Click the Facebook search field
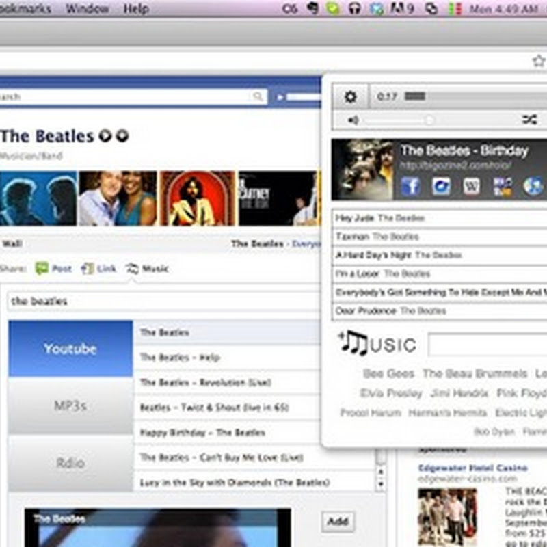This screenshot has height=547, width=547. coord(133,96)
